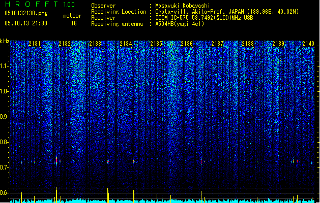The height and width of the screenshot is (203, 320).
Task: Click the Receiving Location field label
Action: [x=119, y=12]
